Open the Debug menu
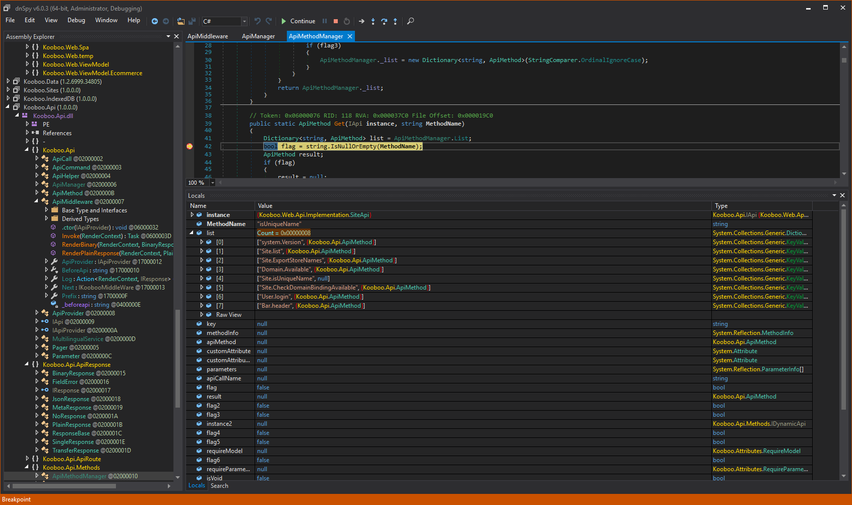This screenshot has width=852, height=505. click(x=76, y=20)
